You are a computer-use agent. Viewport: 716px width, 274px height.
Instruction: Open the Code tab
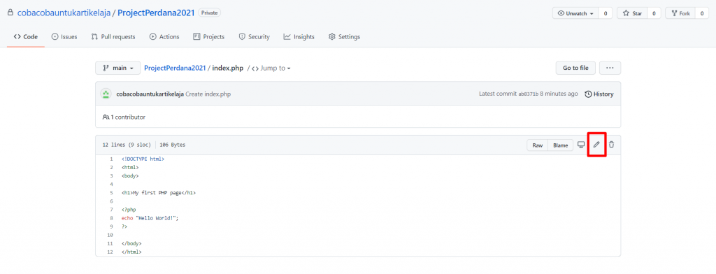click(26, 37)
